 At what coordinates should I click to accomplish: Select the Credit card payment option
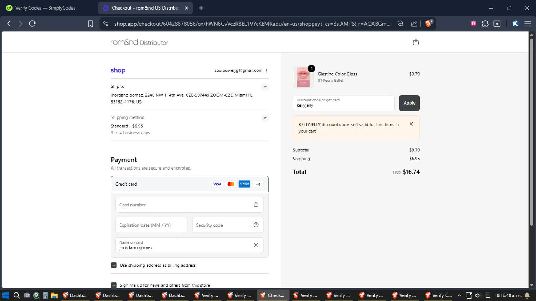[x=189, y=184]
